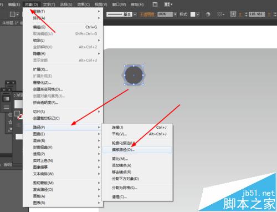Image resolution: width=277 pixels, height=212 pixels.
Task: Click the X coordinate value field
Action: coord(257,14)
